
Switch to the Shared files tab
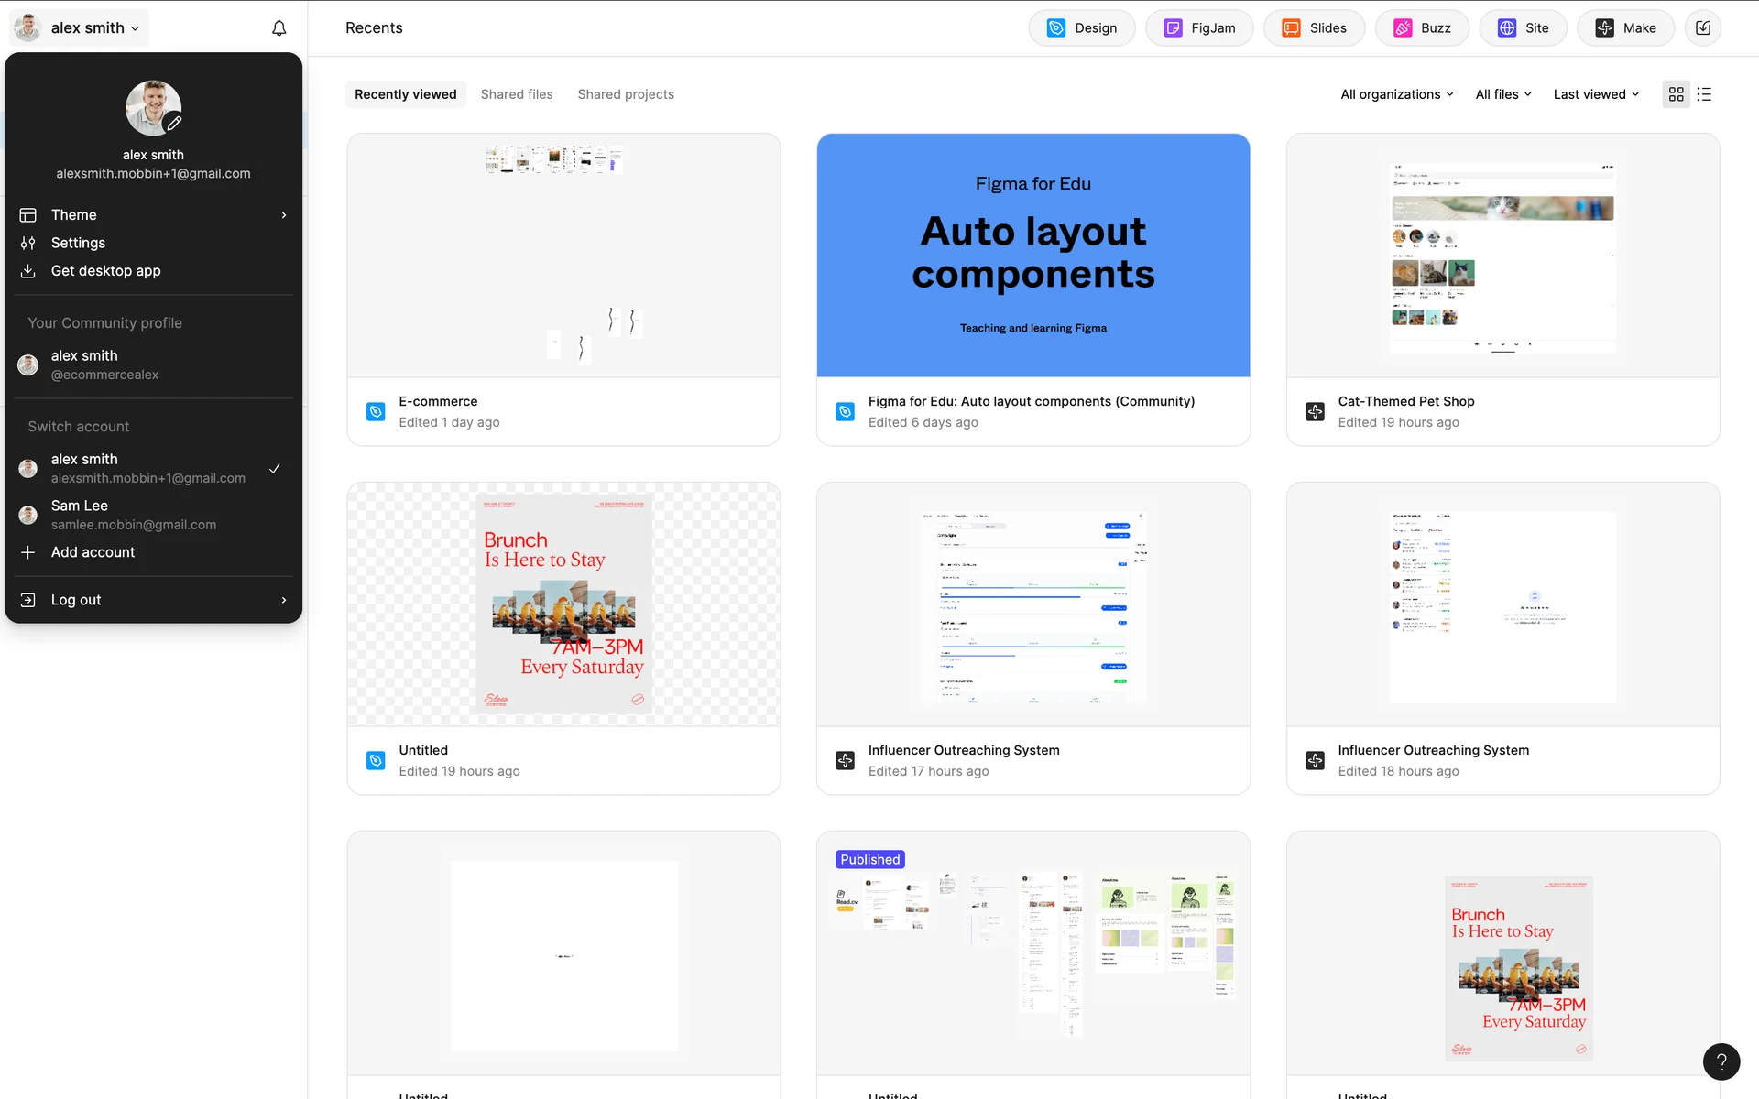pyautogui.click(x=517, y=94)
